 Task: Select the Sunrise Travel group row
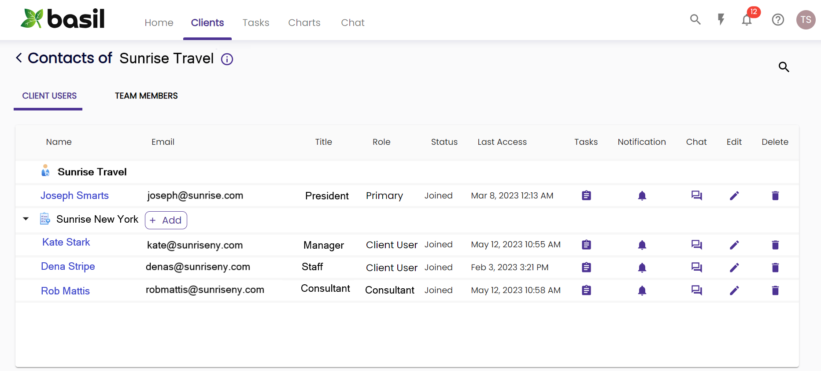(x=92, y=172)
